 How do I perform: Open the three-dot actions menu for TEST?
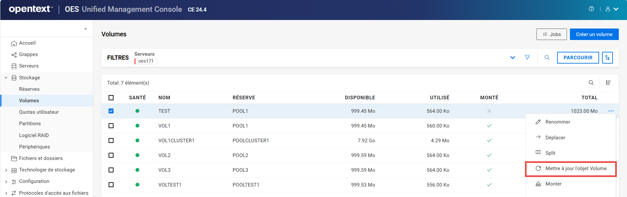(611, 111)
